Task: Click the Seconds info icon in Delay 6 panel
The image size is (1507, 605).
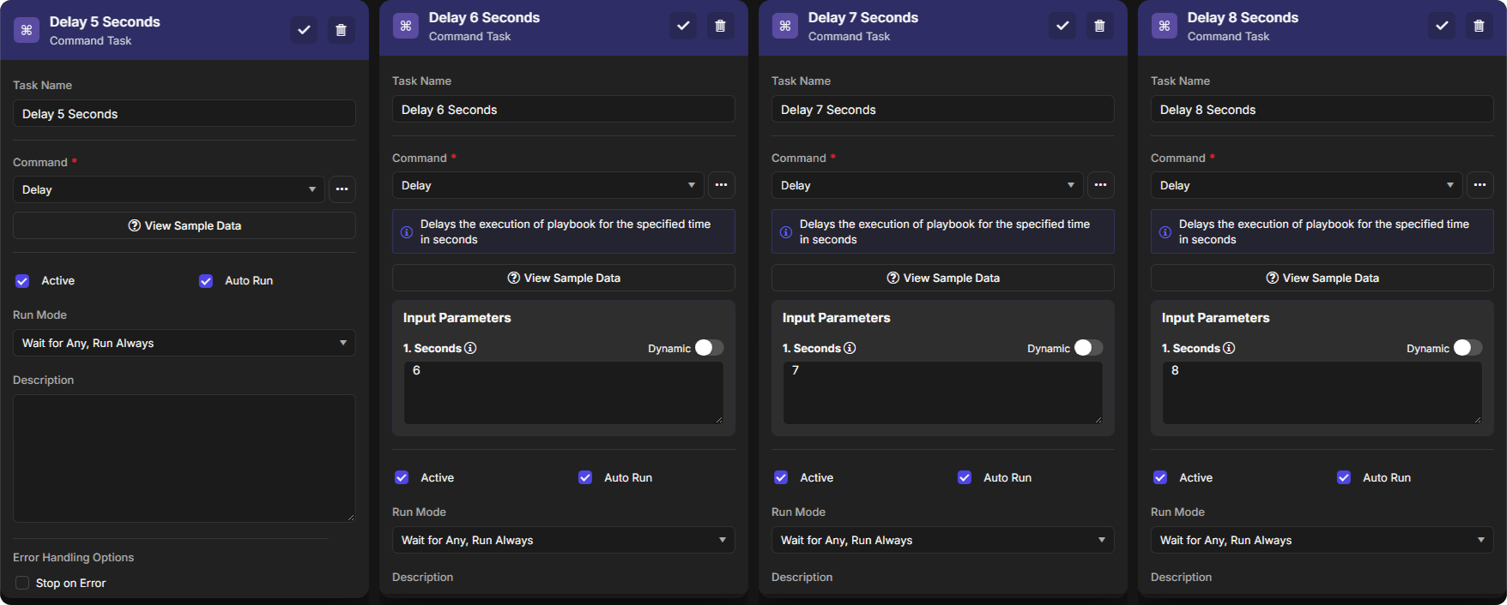Action: [470, 348]
